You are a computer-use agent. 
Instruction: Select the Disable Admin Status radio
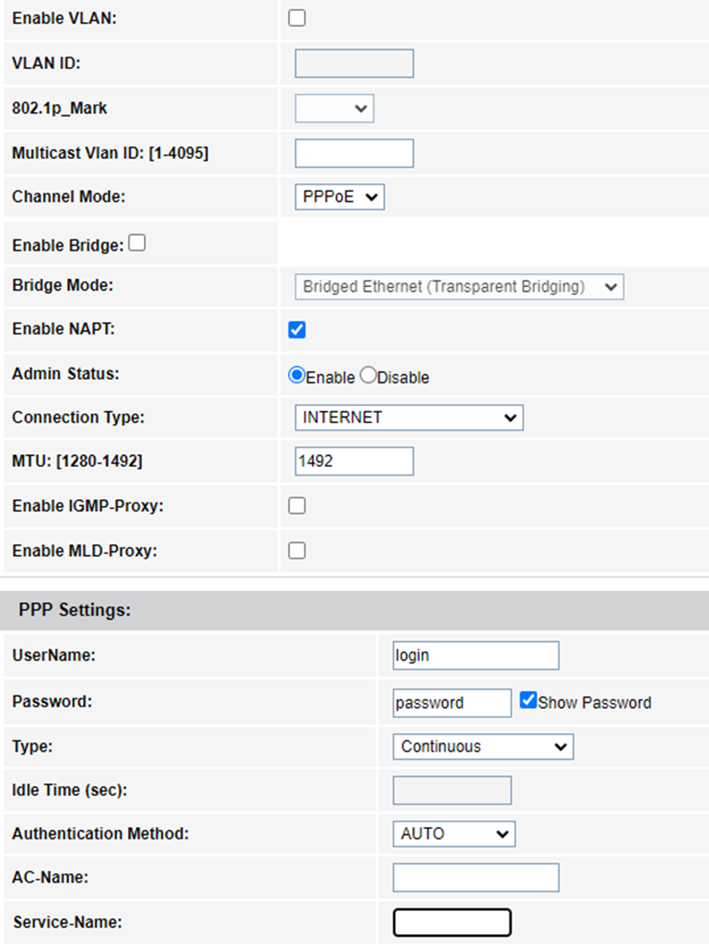tap(368, 376)
